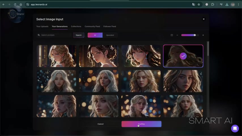Open the site information control in address bar

(27, 5)
